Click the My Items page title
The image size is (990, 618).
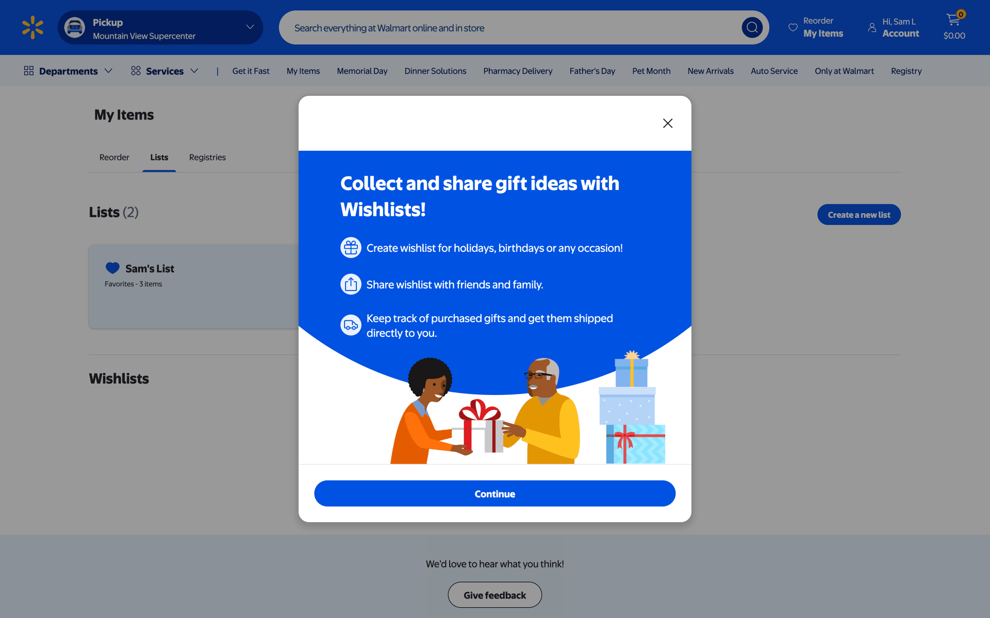coord(124,115)
